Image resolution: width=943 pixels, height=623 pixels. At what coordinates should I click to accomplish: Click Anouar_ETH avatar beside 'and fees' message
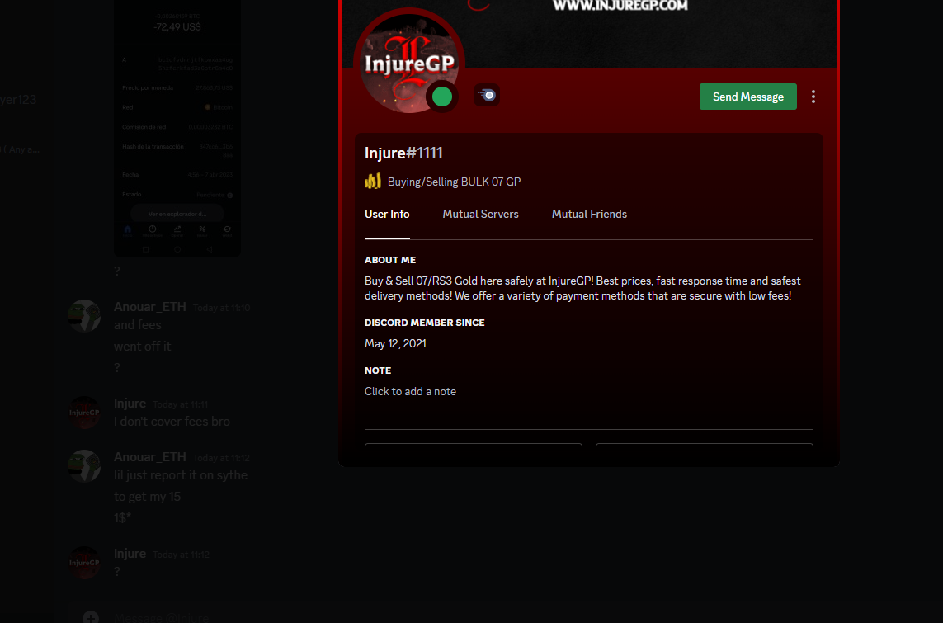[84, 316]
